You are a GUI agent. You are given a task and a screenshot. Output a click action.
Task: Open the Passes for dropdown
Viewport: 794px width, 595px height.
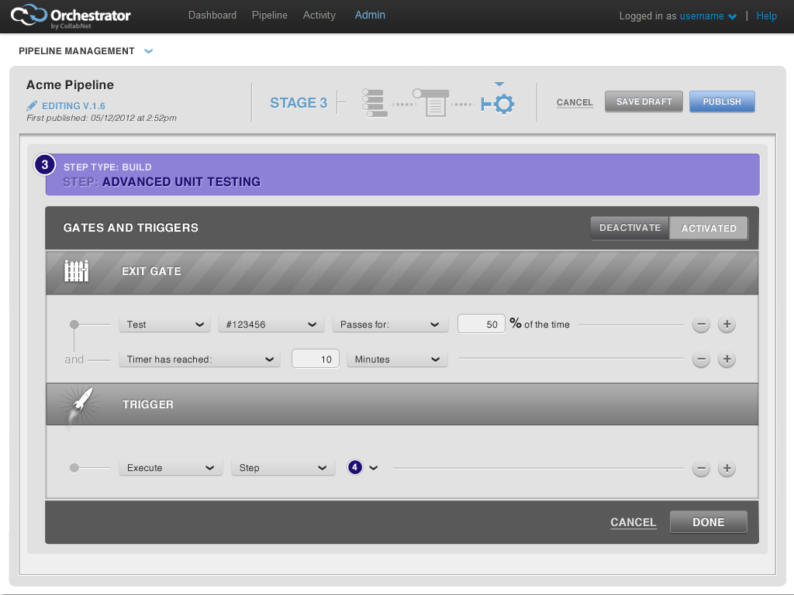coord(390,325)
